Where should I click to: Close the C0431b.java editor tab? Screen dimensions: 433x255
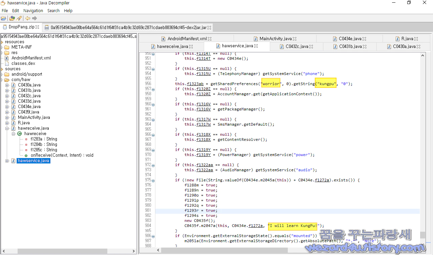365,46
